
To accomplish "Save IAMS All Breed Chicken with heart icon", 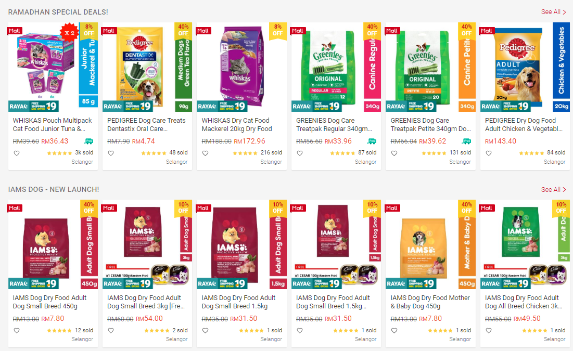I will pyautogui.click(x=489, y=331).
